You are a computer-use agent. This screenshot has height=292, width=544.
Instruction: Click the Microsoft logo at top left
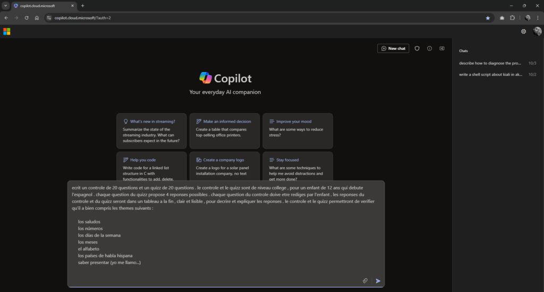pos(6,31)
